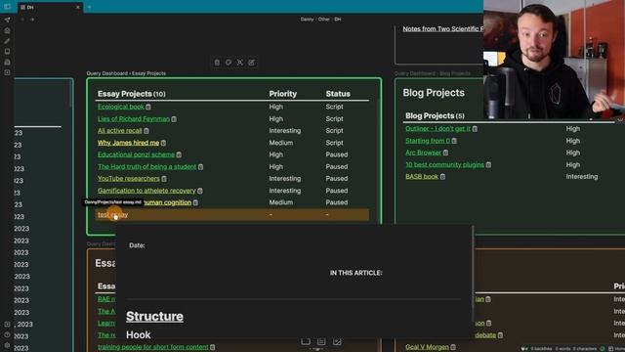Navigate forward with the right arrow
The height and width of the screenshot is (352, 625).
pos(32,20)
